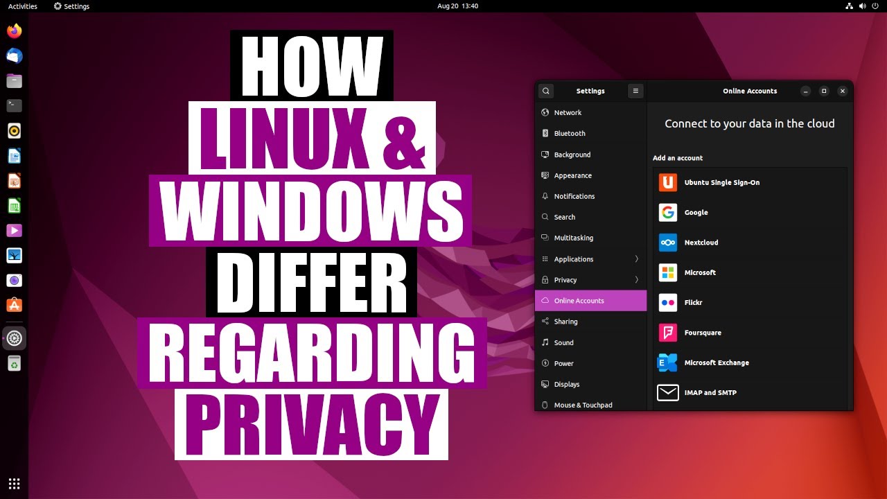Add a Foursquare account
887x499 pixels.
[750, 333]
